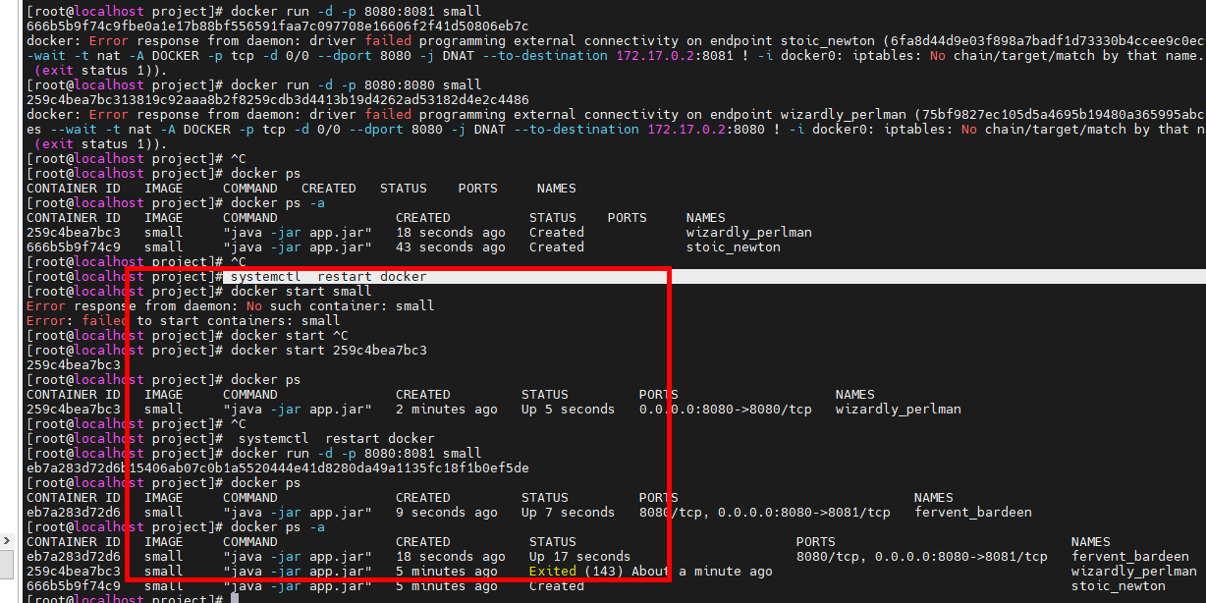The height and width of the screenshot is (603, 1206).
Task: Click the highlighted 'systemctl restart docker' command
Action: (x=328, y=276)
